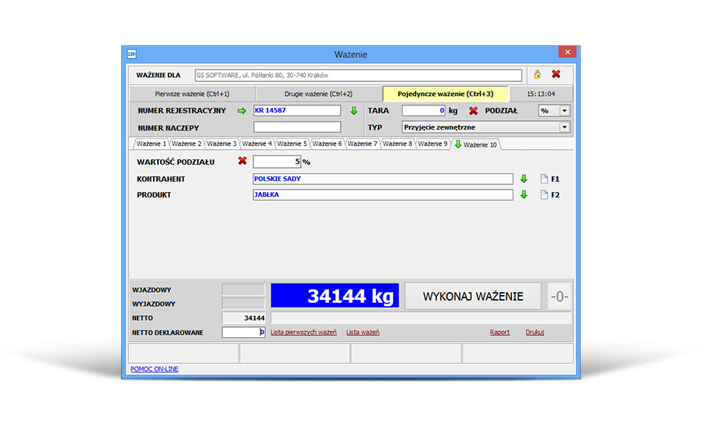Open the Podział percent dropdown
The width and height of the screenshot is (705, 431).
[x=564, y=111]
